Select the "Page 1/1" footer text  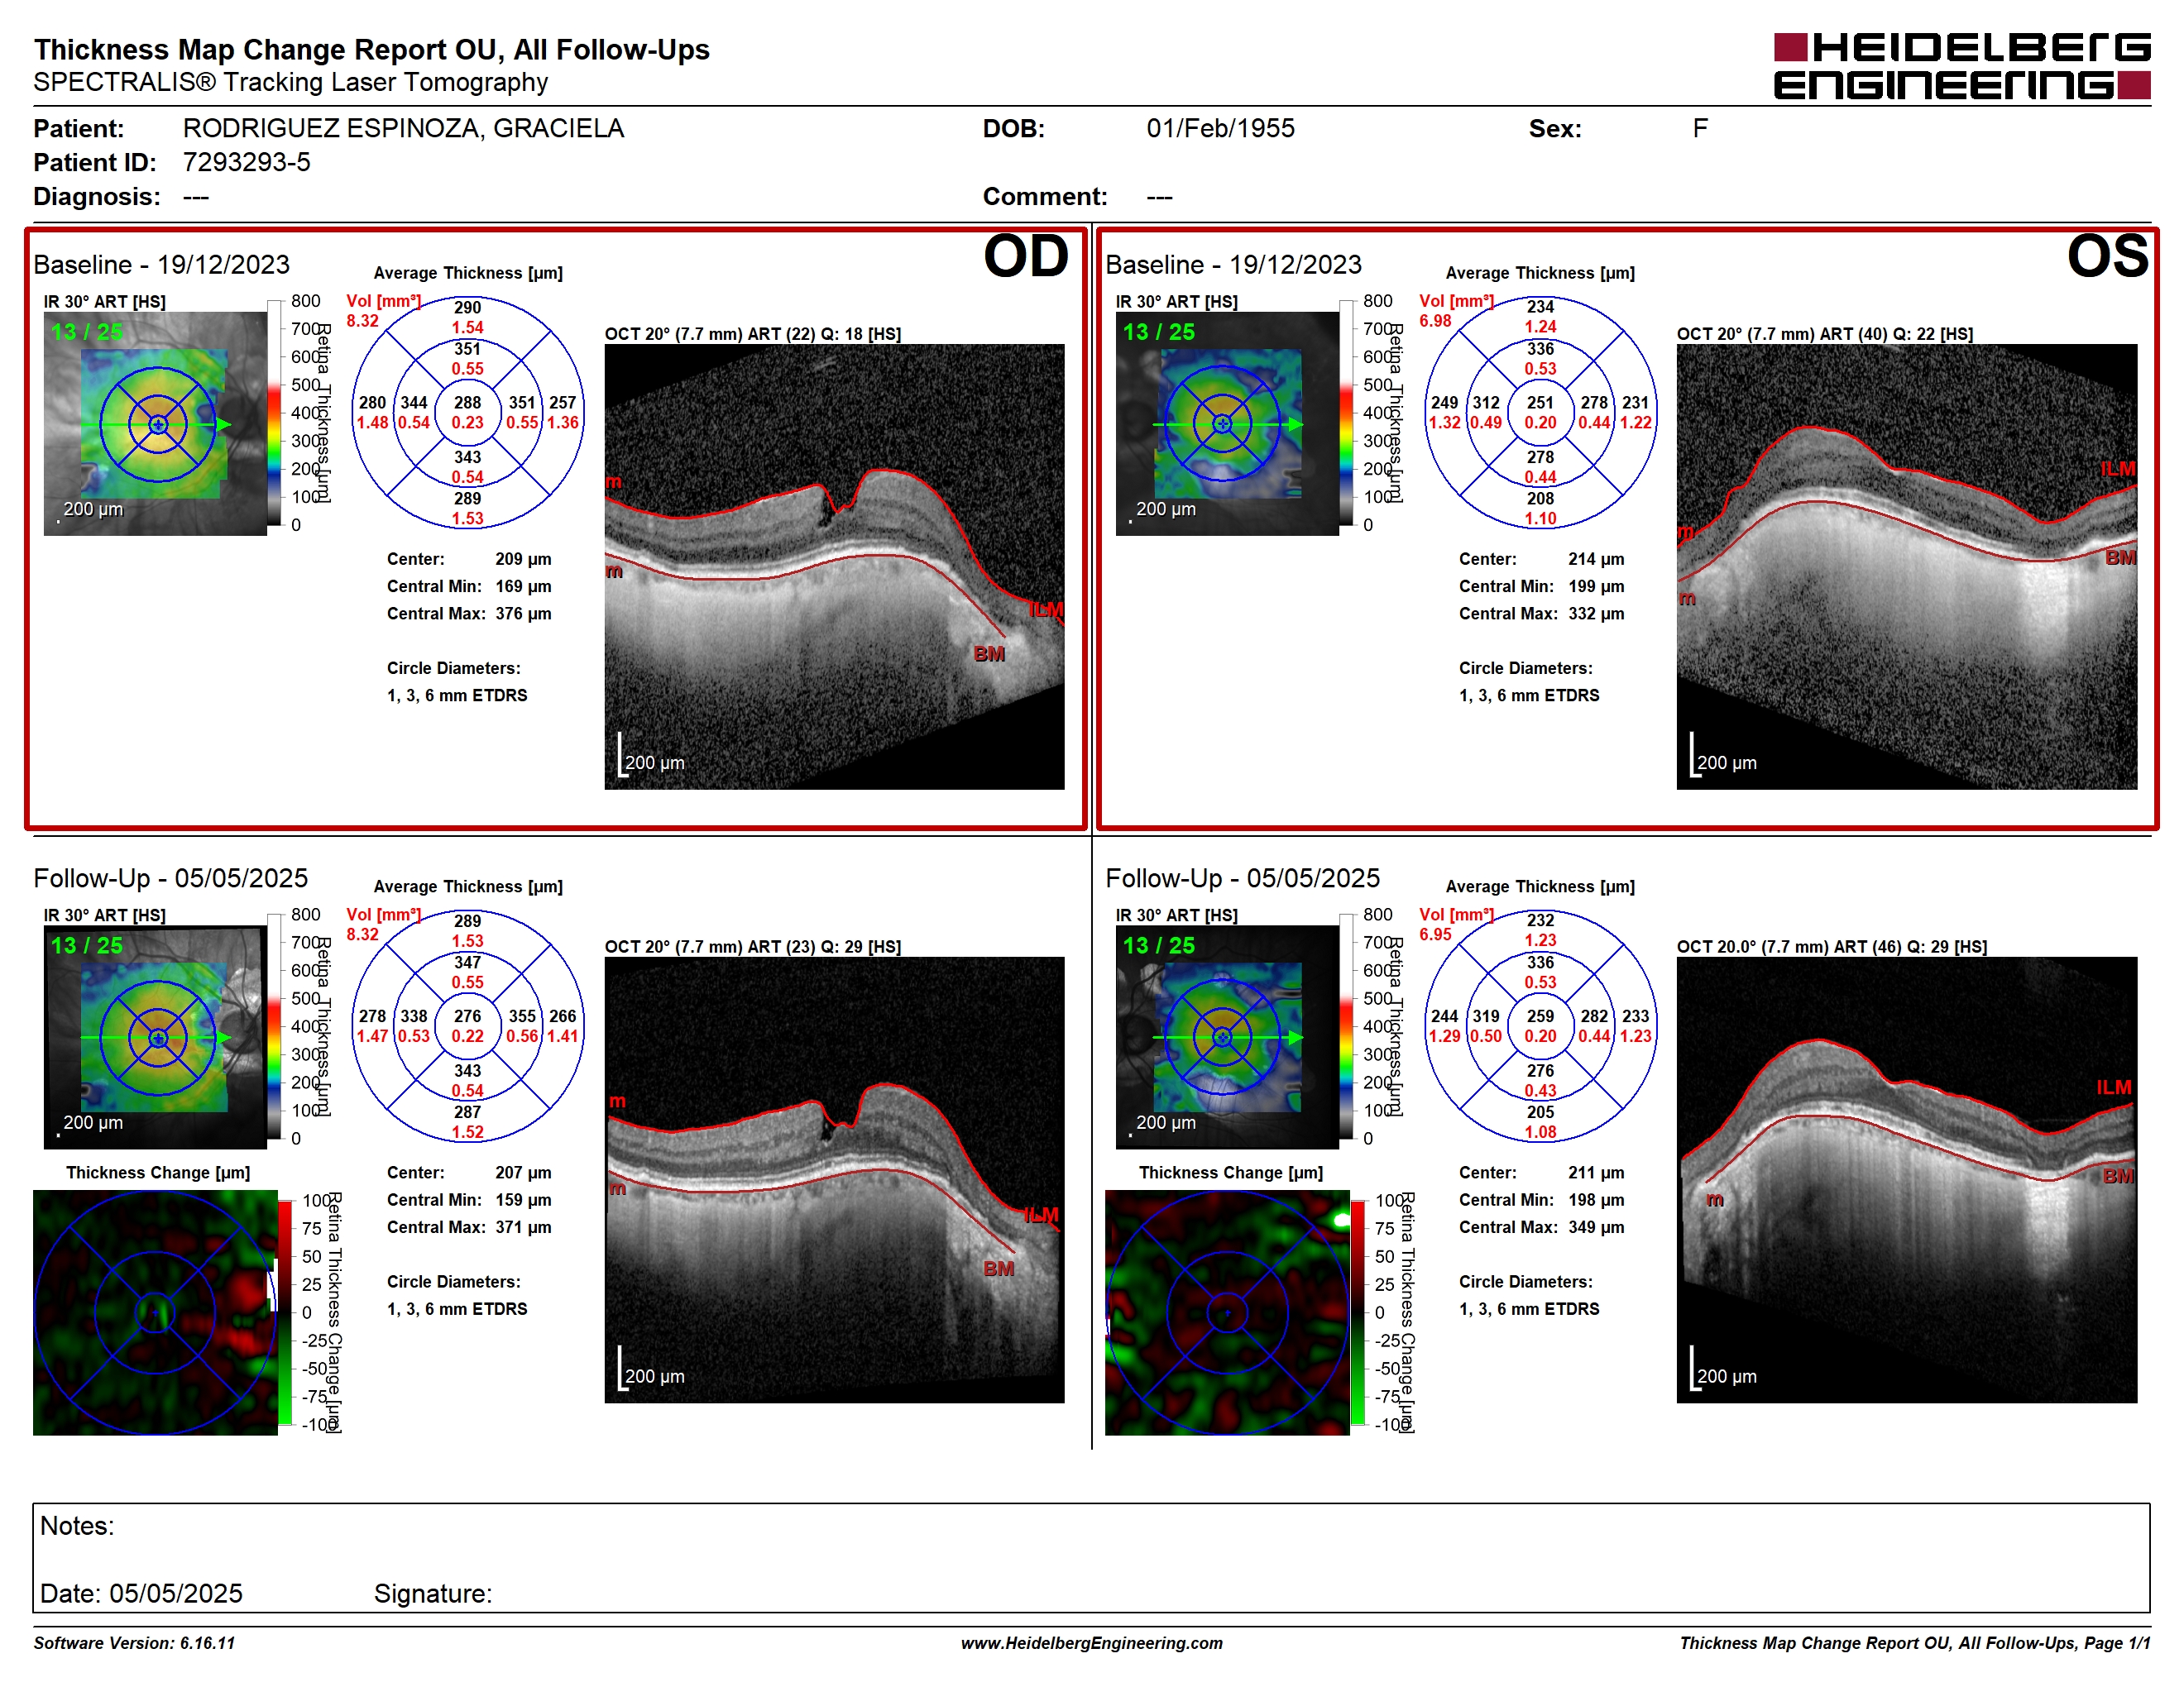click(x=2116, y=1643)
